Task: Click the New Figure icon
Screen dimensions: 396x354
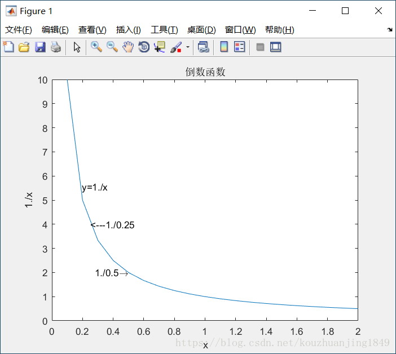Action: pyautogui.click(x=8, y=47)
